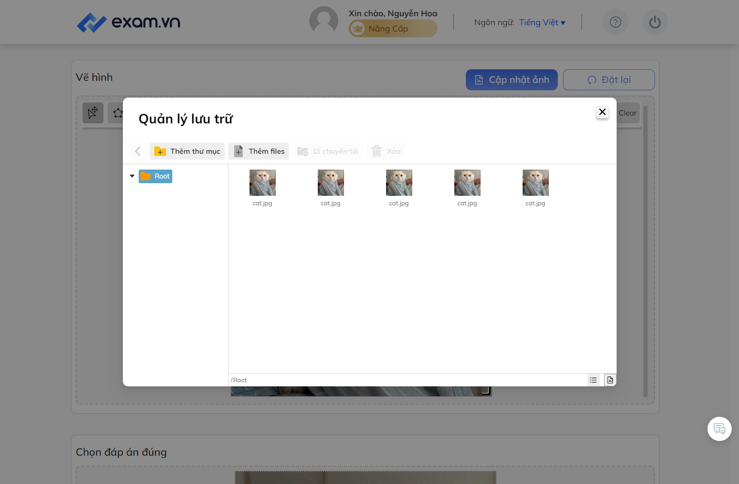This screenshot has height=484, width=739.
Task: Click the back arrow in file manager
Action: [138, 151]
